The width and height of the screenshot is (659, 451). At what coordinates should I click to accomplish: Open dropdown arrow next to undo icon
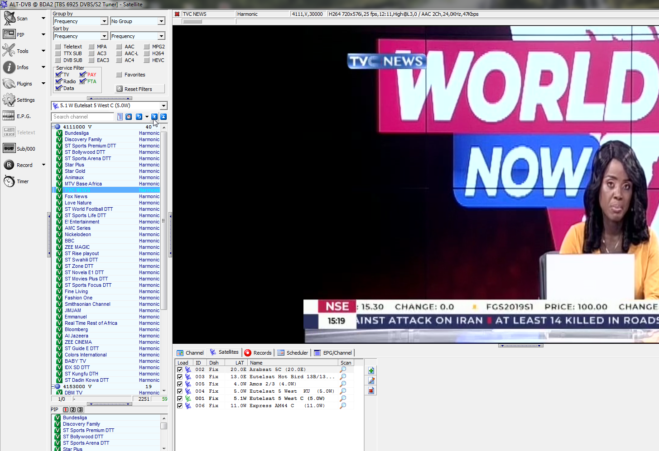(147, 117)
